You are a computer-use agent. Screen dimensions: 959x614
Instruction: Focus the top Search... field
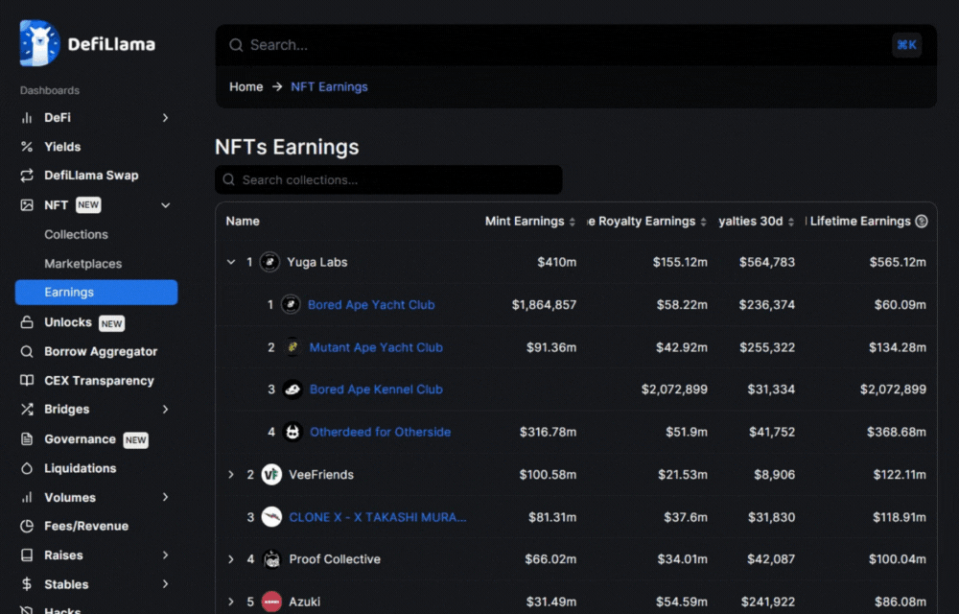pyautogui.click(x=576, y=45)
